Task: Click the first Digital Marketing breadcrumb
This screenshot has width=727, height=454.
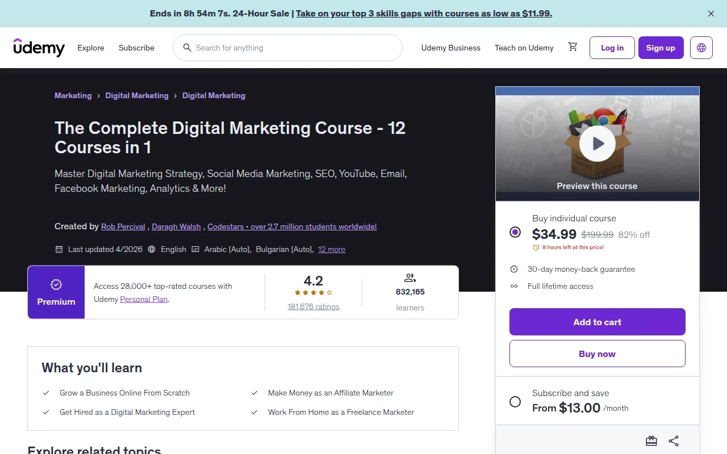Action: click(x=137, y=95)
